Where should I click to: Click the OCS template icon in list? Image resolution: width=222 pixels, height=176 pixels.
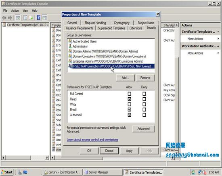point(54,95)
